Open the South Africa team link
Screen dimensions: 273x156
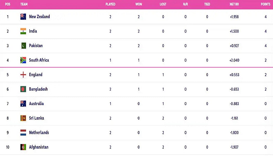pyautogui.click(x=39, y=60)
